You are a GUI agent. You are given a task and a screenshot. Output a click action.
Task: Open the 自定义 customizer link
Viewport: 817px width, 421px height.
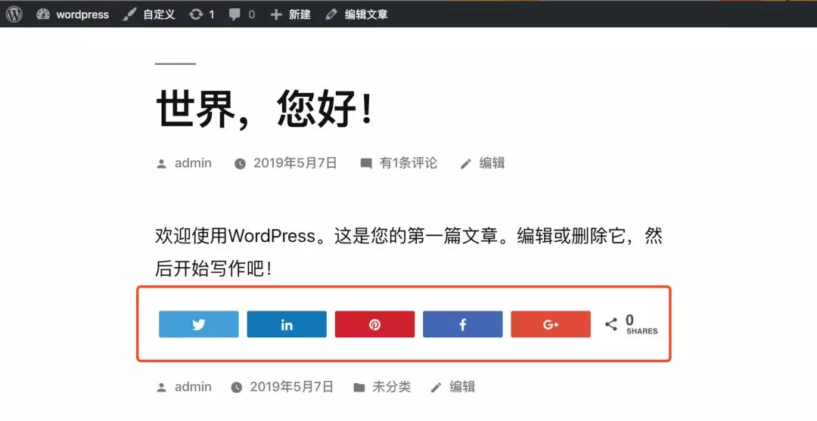(149, 14)
